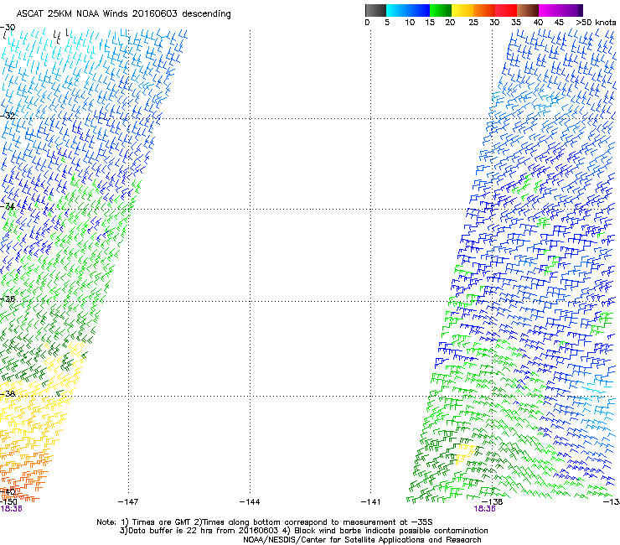
Task: Click the longitude label -150
Action: tap(8, 502)
